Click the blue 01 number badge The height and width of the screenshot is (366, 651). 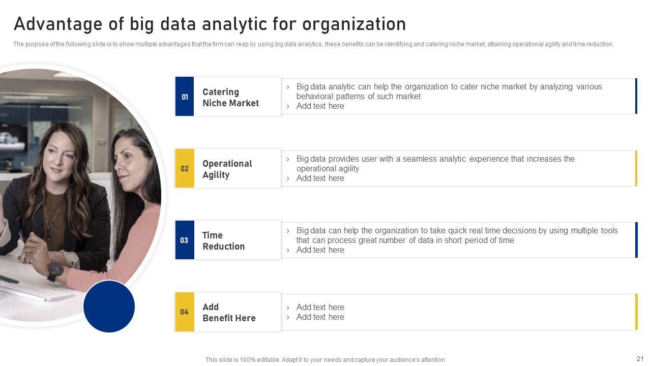pyautogui.click(x=185, y=97)
